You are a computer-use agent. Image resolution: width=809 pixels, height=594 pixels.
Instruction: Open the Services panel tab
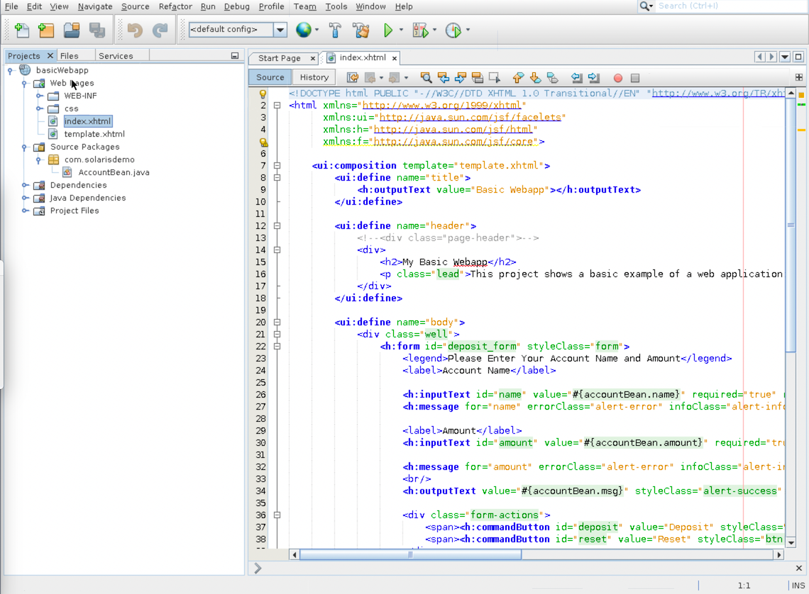(116, 56)
